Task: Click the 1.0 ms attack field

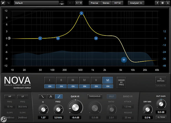Action: 128,107
